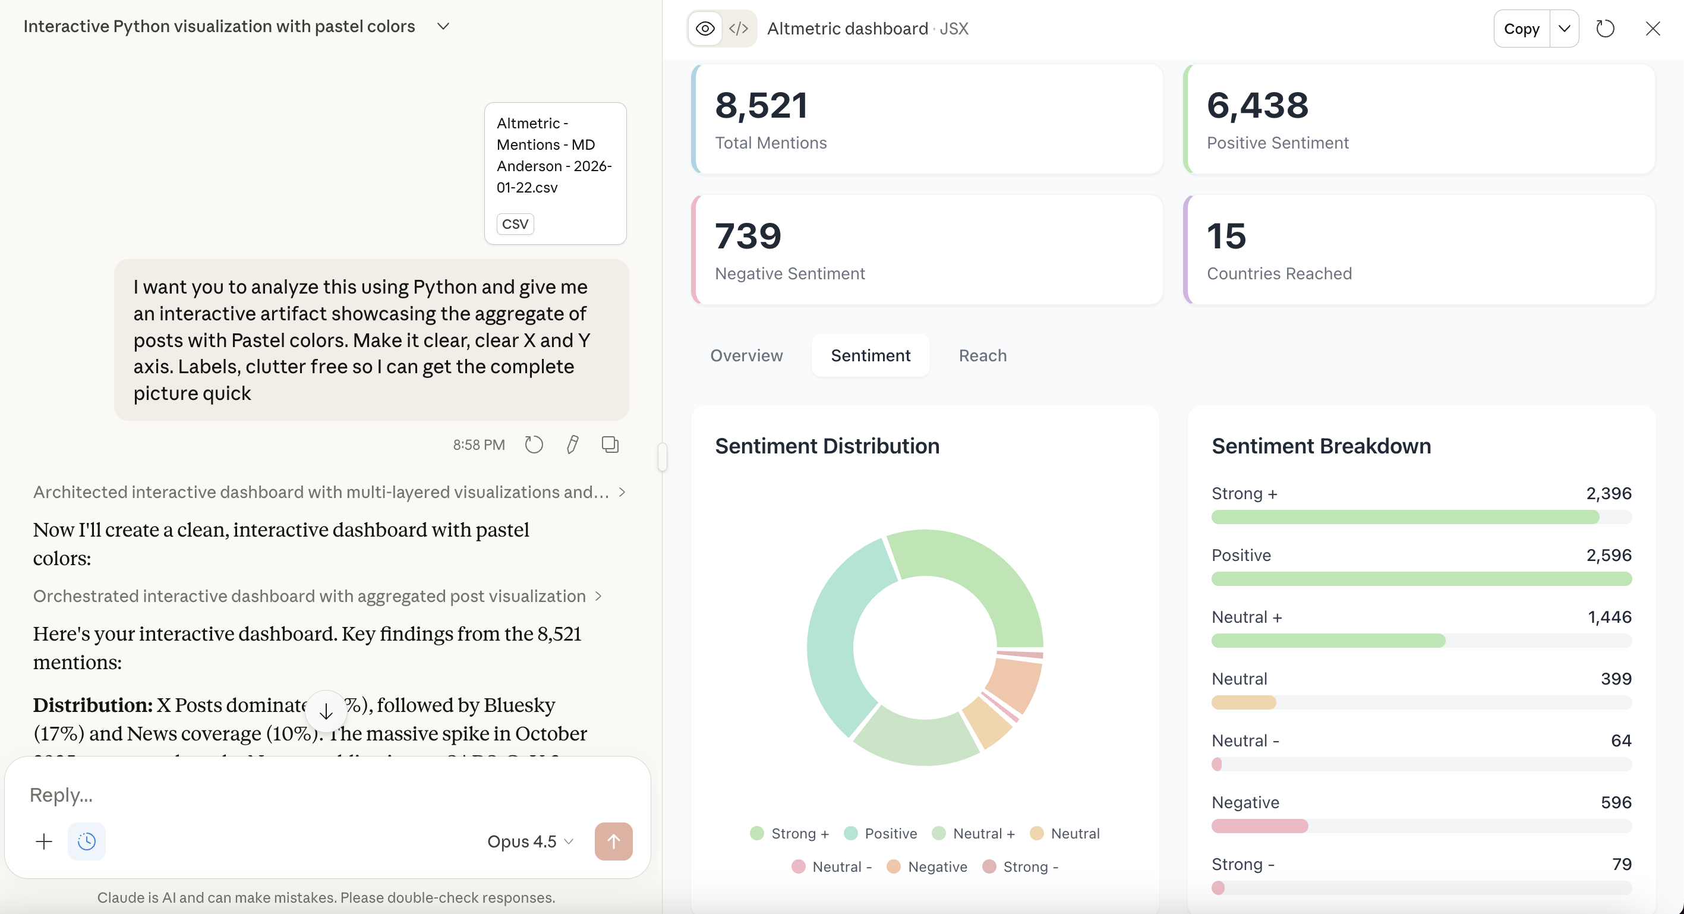Click the scroll-to-bottom arrow
1684x914 pixels.
point(326,710)
